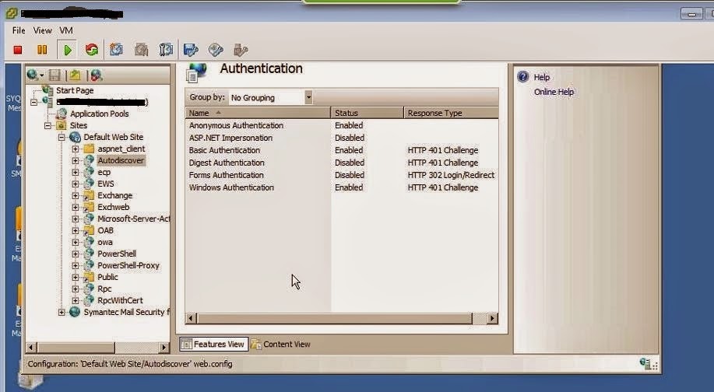Select the Forms Authentication row
This screenshot has width=714, height=392.
342,175
